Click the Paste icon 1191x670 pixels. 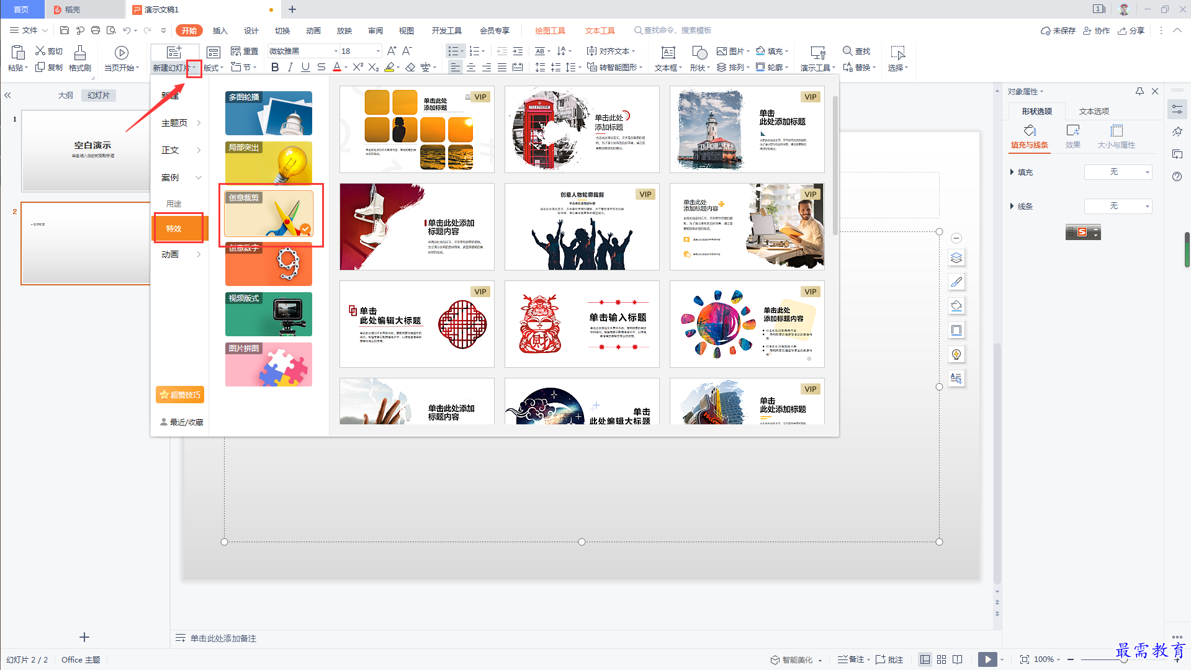[x=18, y=53]
